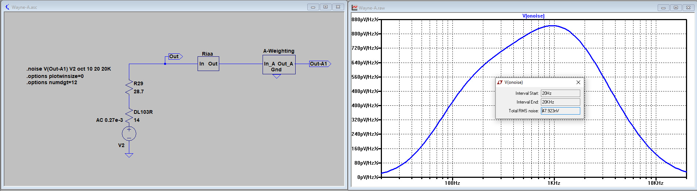
Task: Select voltage source V2 symbol
Action: 129,134
